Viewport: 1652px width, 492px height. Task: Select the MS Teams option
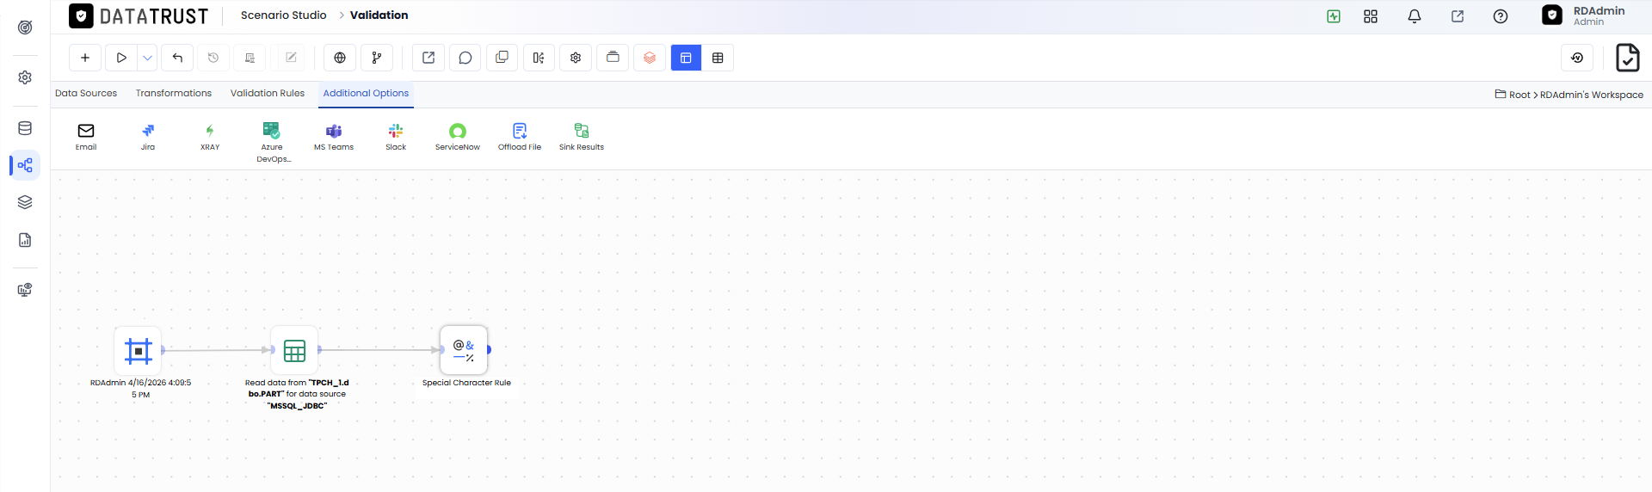pyautogui.click(x=334, y=137)
